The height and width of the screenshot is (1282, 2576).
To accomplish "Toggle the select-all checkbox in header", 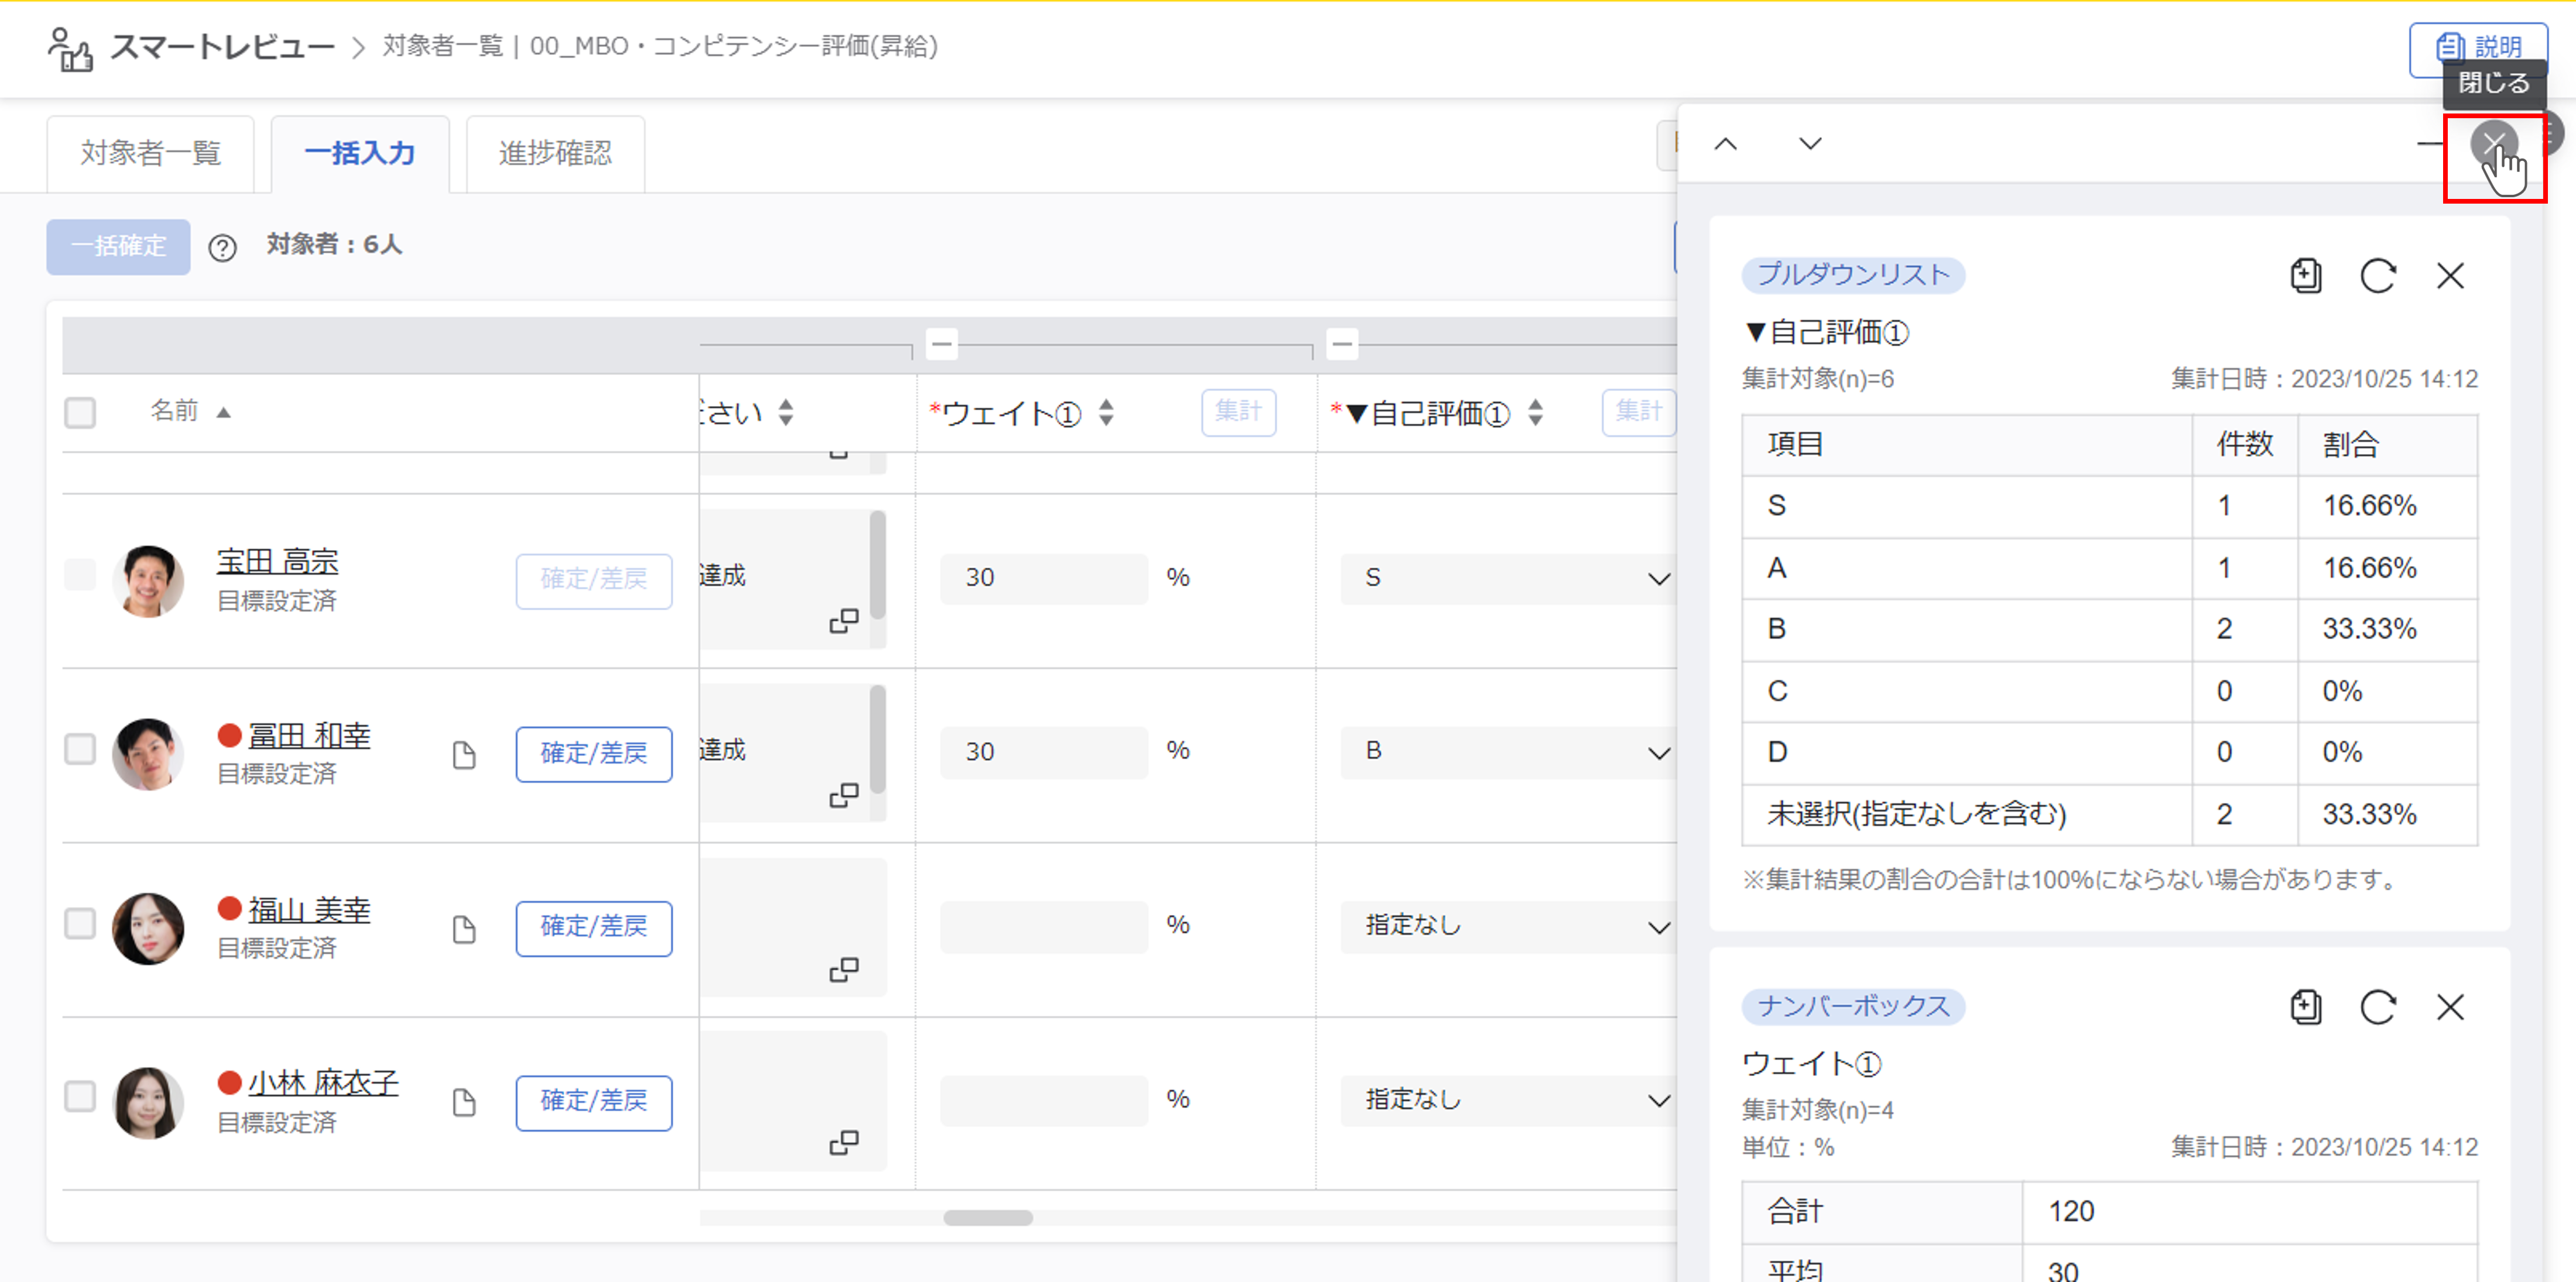I will coord(80,413).
